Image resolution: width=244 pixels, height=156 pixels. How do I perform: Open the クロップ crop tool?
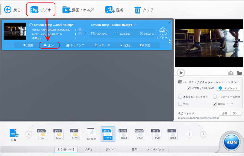102,45
